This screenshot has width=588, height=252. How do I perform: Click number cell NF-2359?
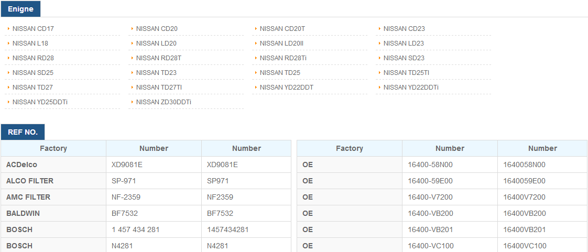point(154,197)
